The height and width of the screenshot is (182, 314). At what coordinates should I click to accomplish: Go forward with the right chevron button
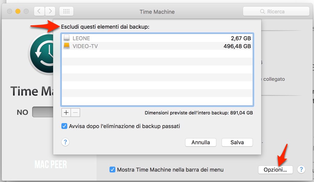click(x=50, y=11)
